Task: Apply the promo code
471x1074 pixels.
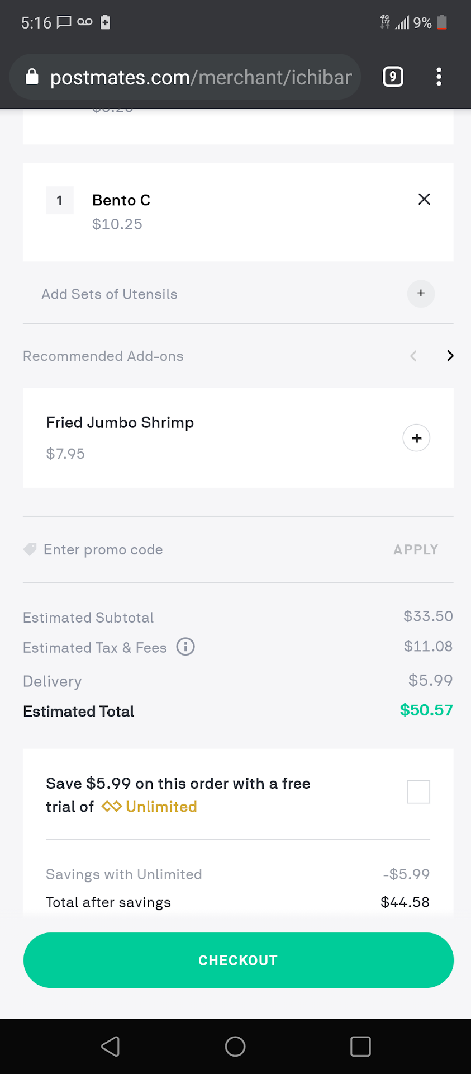Action: [415, 549]
